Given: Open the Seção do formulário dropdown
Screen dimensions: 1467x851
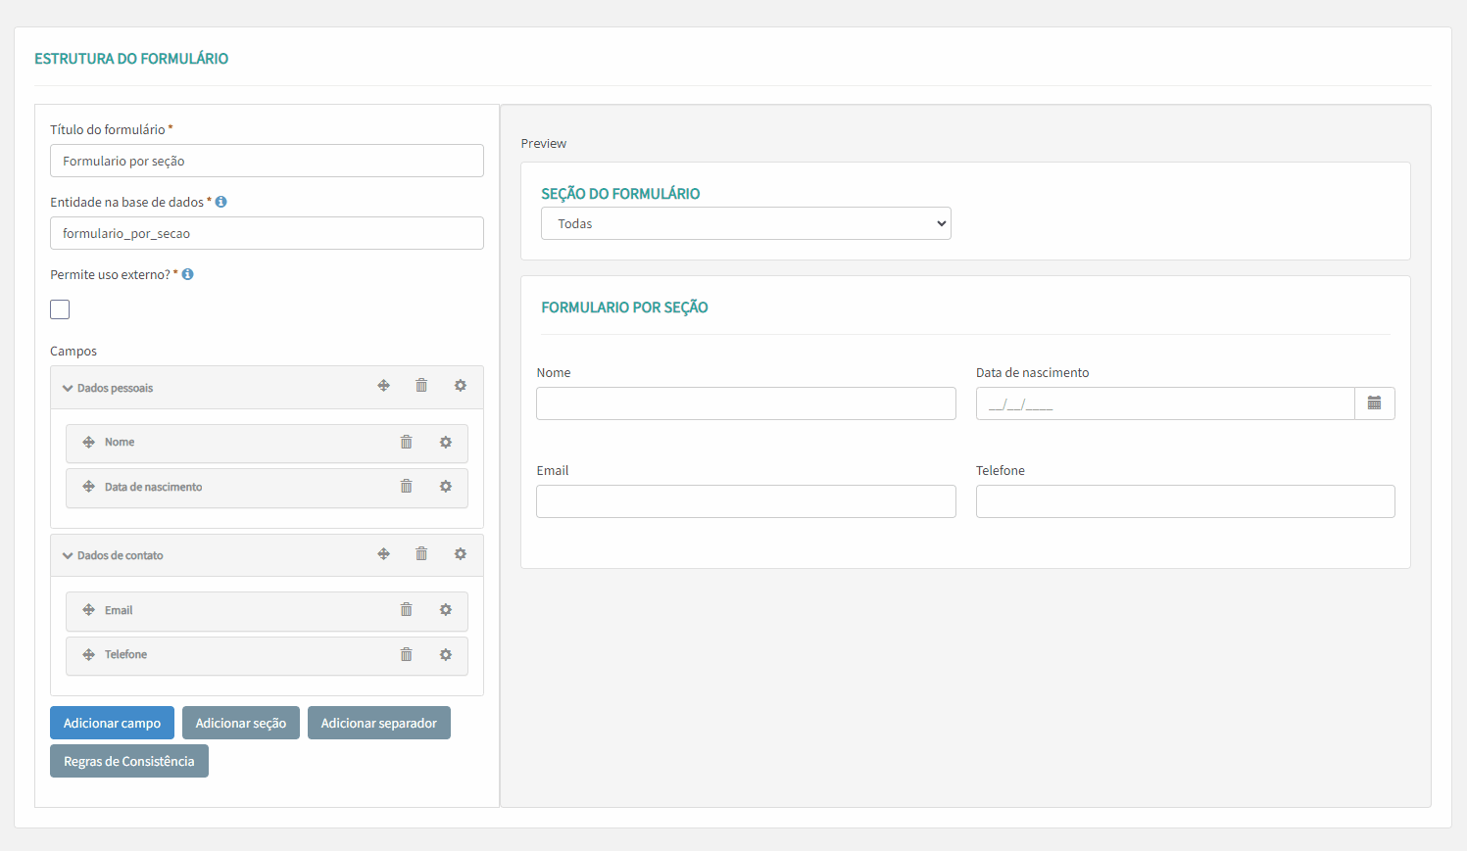Looking at the screenshot, I should (746, 223).
